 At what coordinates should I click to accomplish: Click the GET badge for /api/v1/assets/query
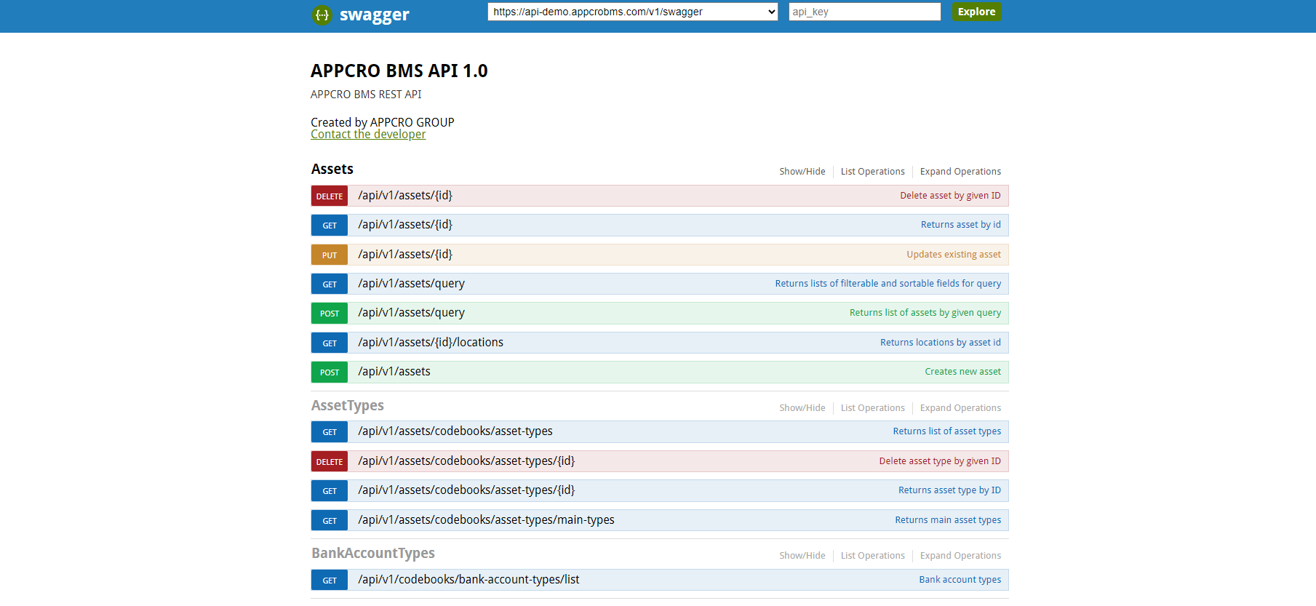tap(330, 284)
